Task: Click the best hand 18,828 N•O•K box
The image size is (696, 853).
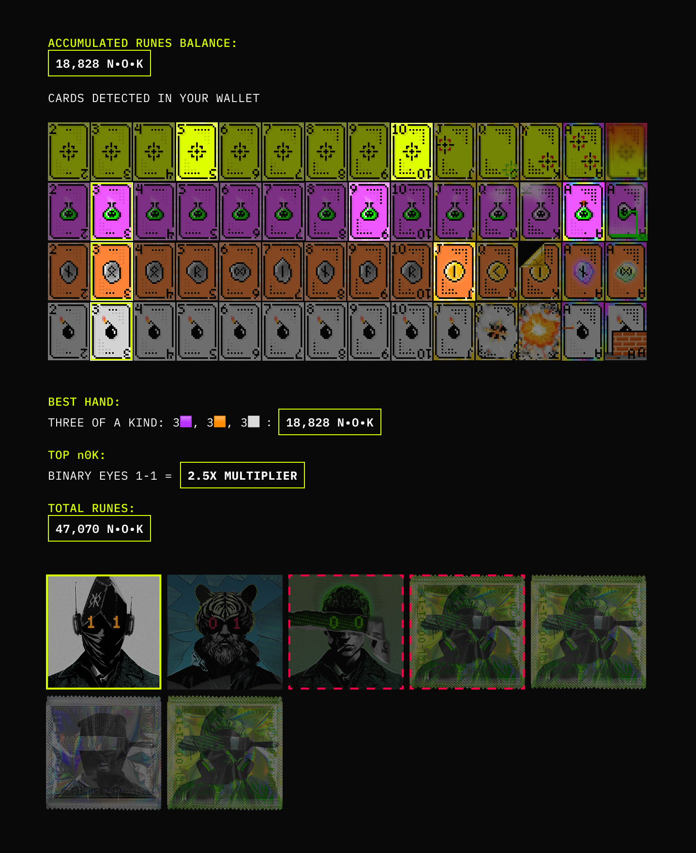Action: (x=330, y=422)
